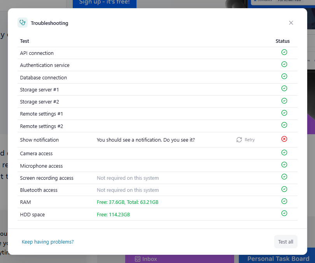Click the RAM status checkmark
The height and width of the screenshot is (263, 315).
[x=284, y=201]
